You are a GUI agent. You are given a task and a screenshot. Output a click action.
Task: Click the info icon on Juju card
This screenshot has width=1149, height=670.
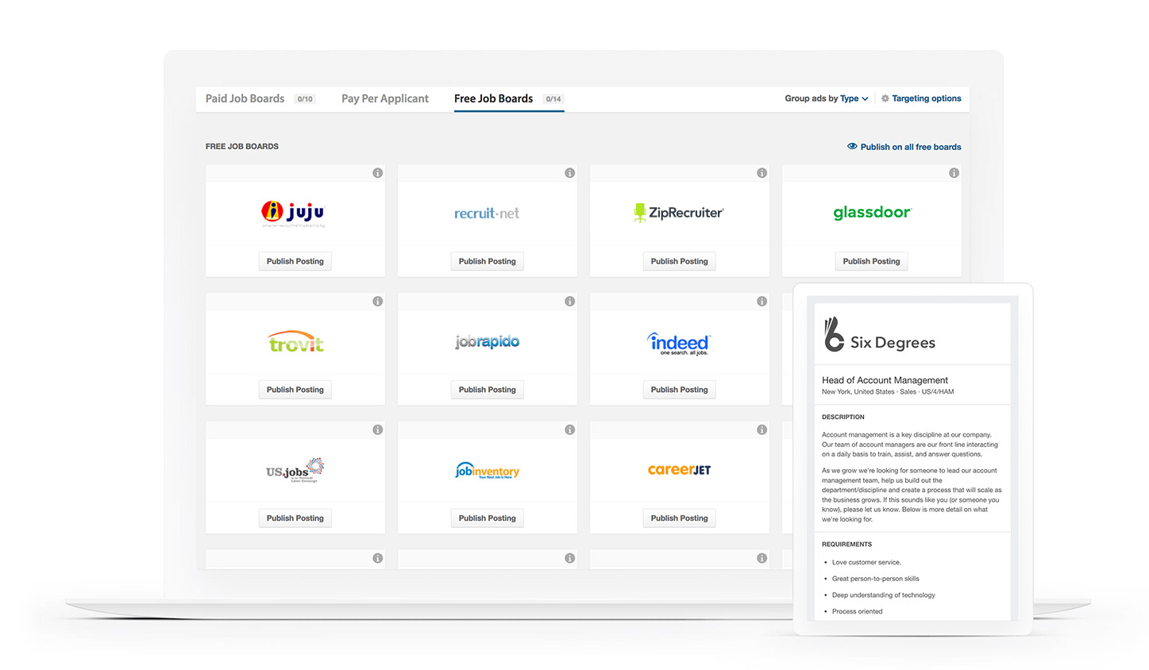point(378,173)
